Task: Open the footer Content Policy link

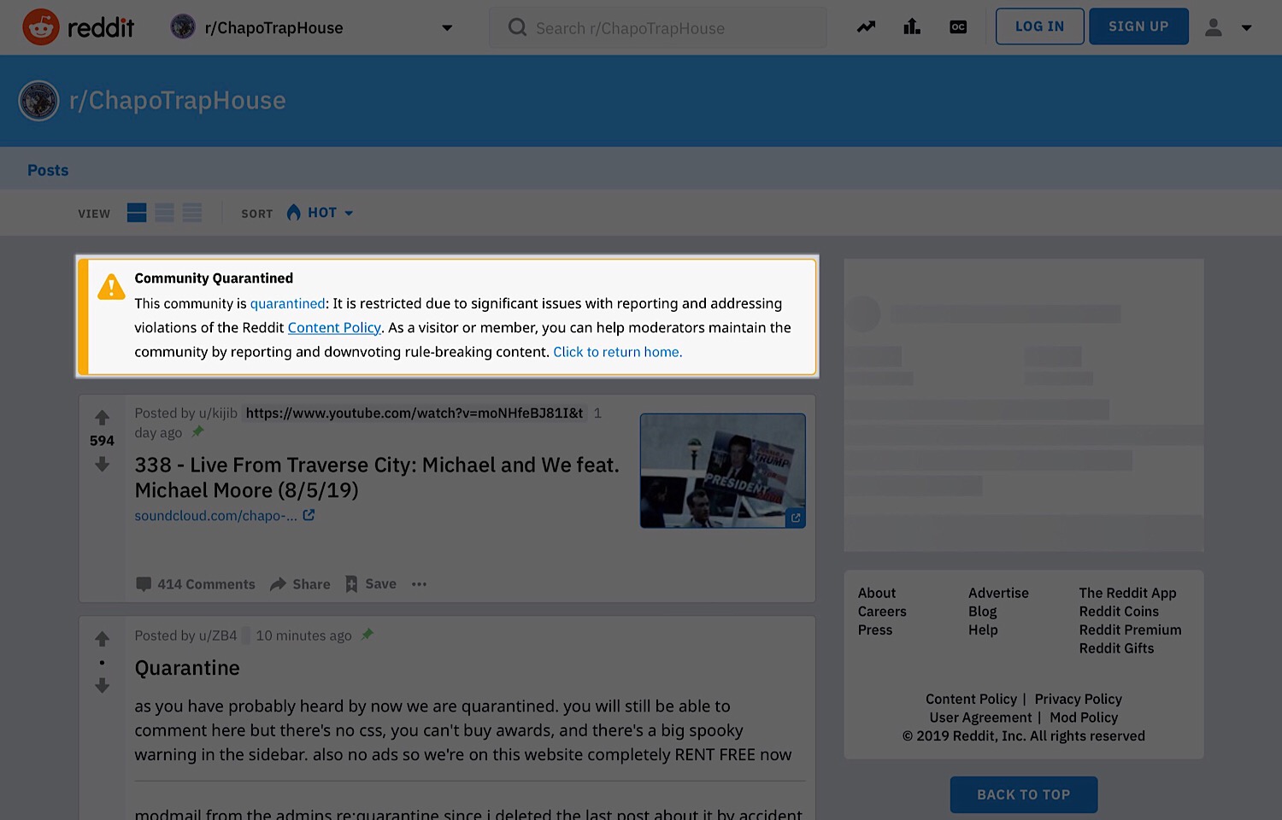Action: [x=971, y=700]
